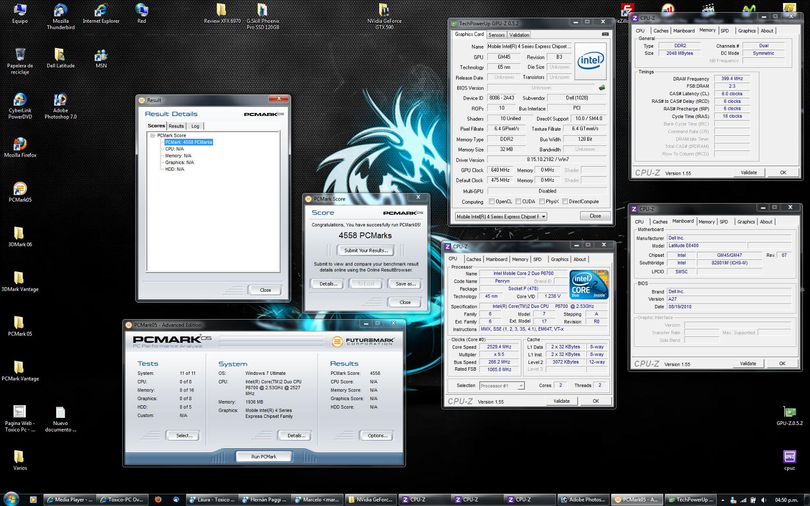
Task: Enable CUDA checkbox in GPU-Z
Action: pyautogui.click(x=518, y=202)
